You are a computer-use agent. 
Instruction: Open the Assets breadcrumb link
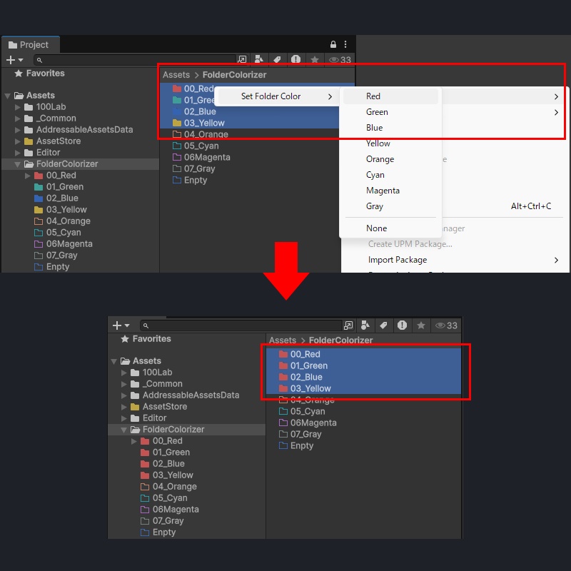(x=176, y=74)
